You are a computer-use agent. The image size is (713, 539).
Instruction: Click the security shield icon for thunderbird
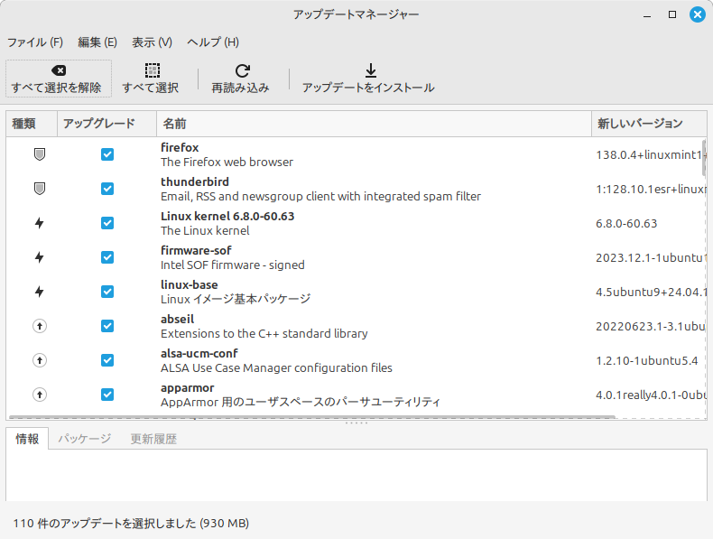(40, 189)
